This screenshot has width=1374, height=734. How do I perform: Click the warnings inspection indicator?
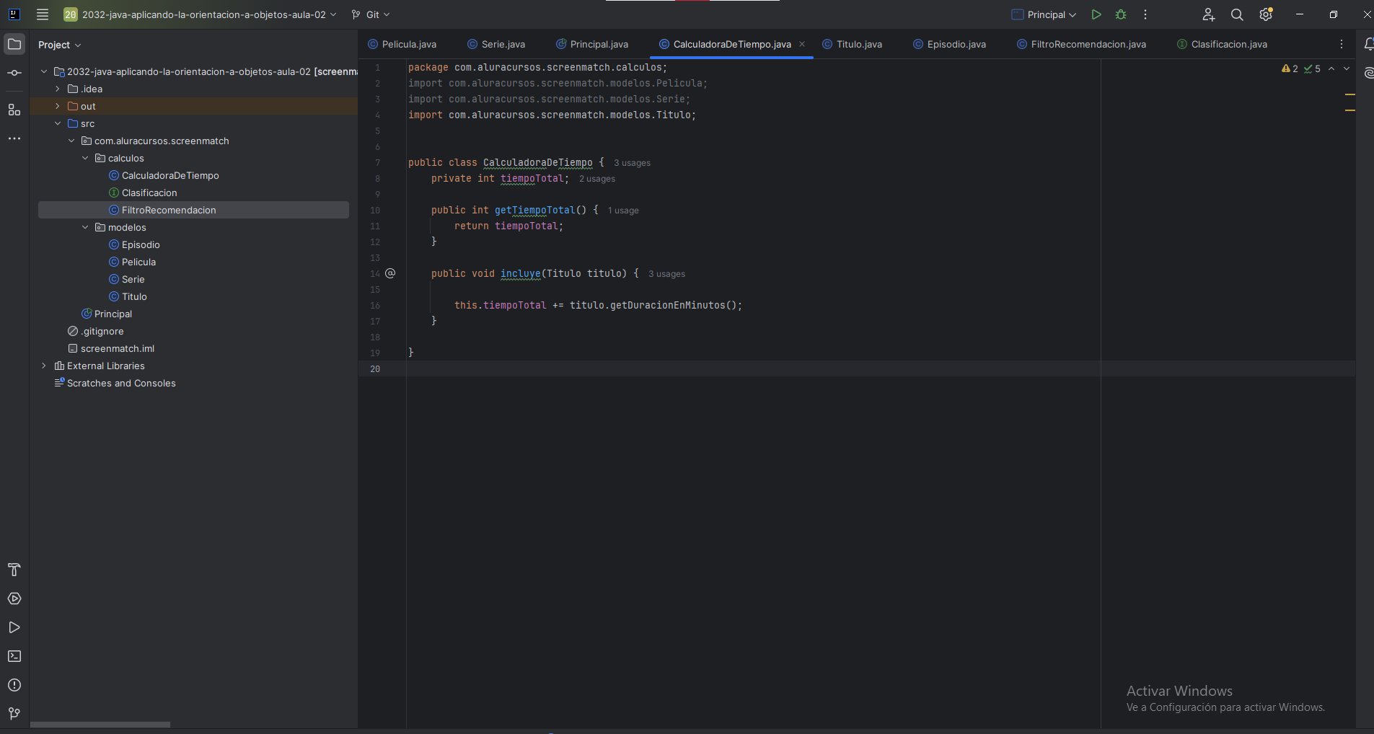point(1290,68)
